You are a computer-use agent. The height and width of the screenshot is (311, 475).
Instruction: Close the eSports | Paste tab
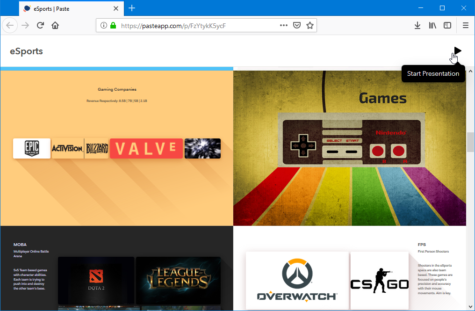[116, 8]
